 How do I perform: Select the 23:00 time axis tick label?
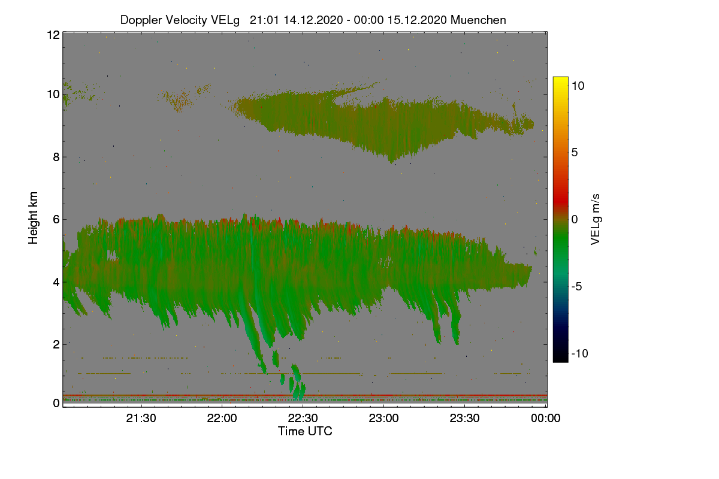384,419
